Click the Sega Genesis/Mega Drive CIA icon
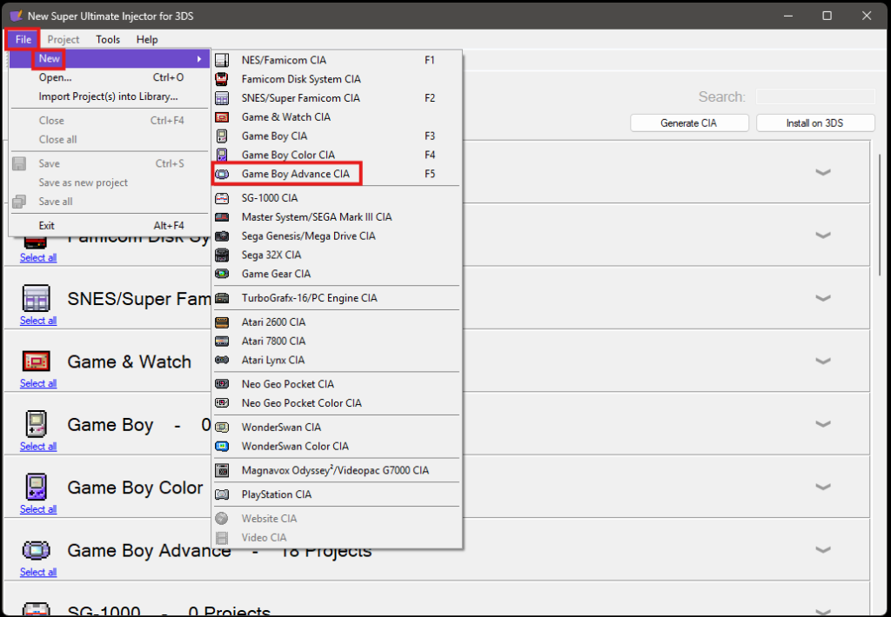The image size is (891, 617). (222, 236)
